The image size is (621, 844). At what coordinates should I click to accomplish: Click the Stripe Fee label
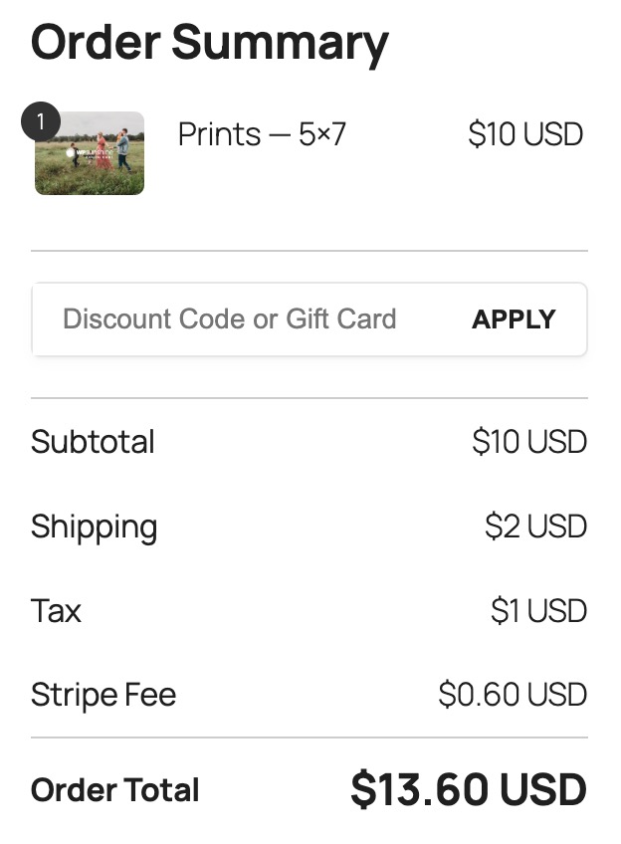tap(103, 695)
